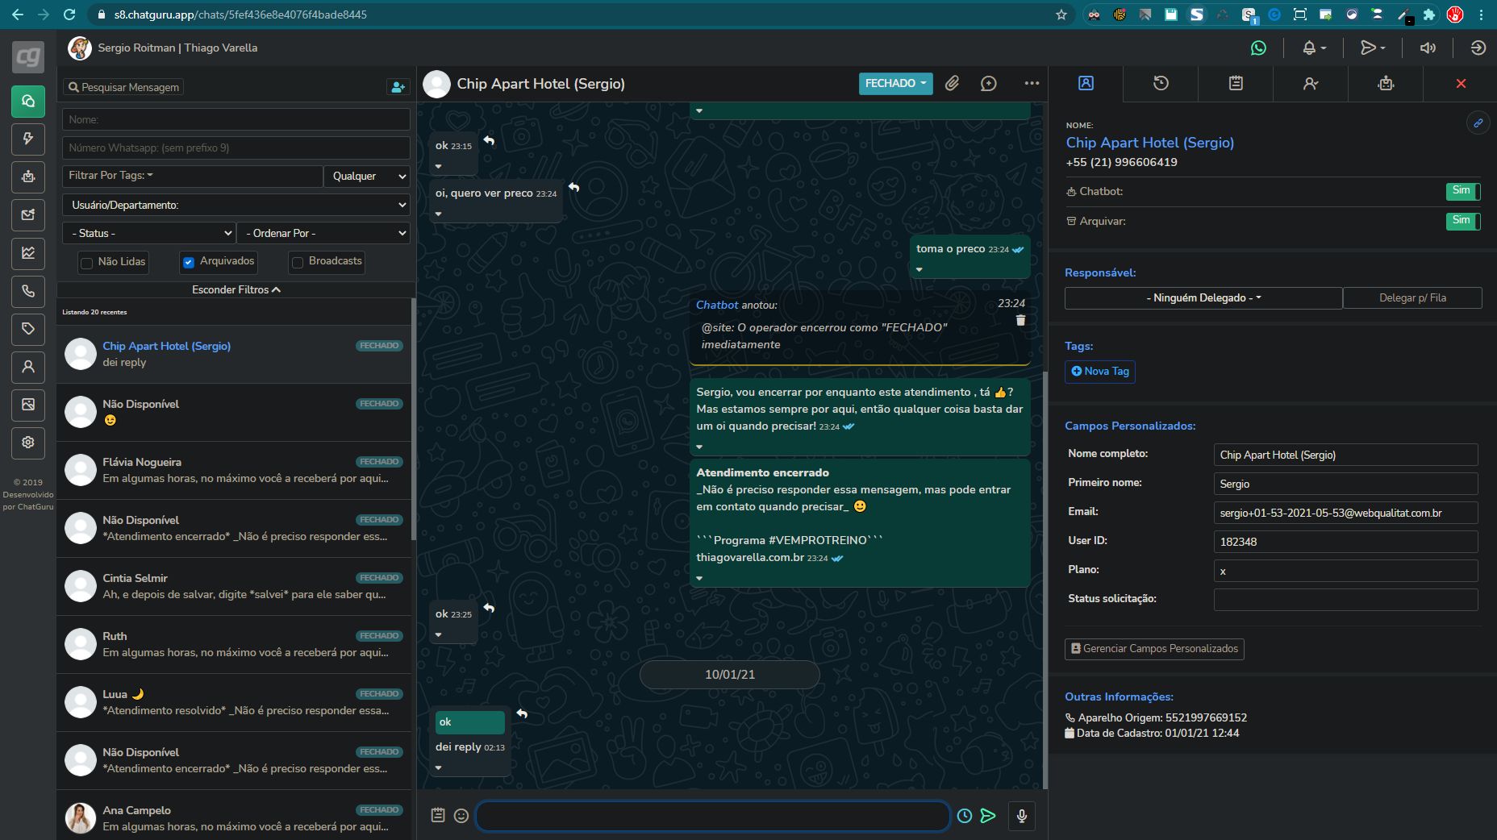1497x840 pixels.
Task: Open the charts and reports sidebar section
Action: point(28,253)
